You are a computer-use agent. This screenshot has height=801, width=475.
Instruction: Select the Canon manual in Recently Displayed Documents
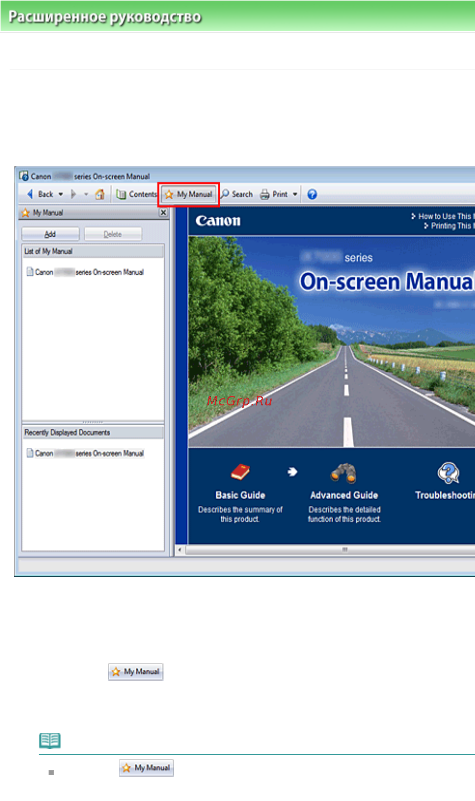pyautogui.click(x=85, y=453)
